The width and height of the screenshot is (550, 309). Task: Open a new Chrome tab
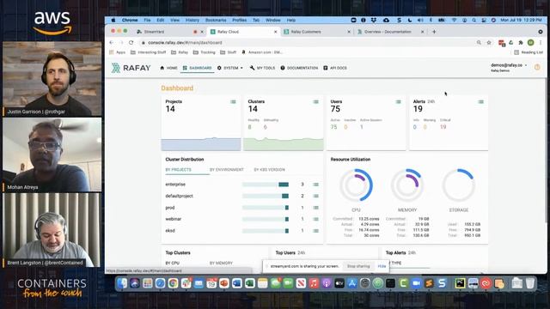pos(434,32)
